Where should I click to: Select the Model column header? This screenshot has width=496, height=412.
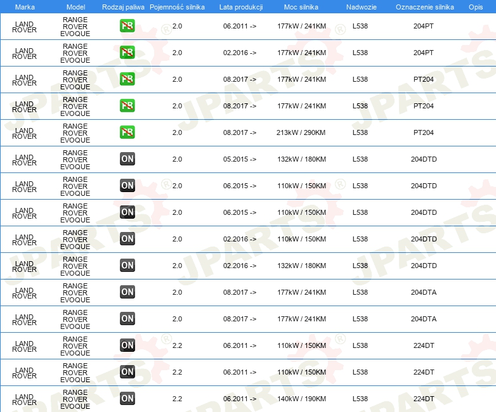click(x=76, y=7)
